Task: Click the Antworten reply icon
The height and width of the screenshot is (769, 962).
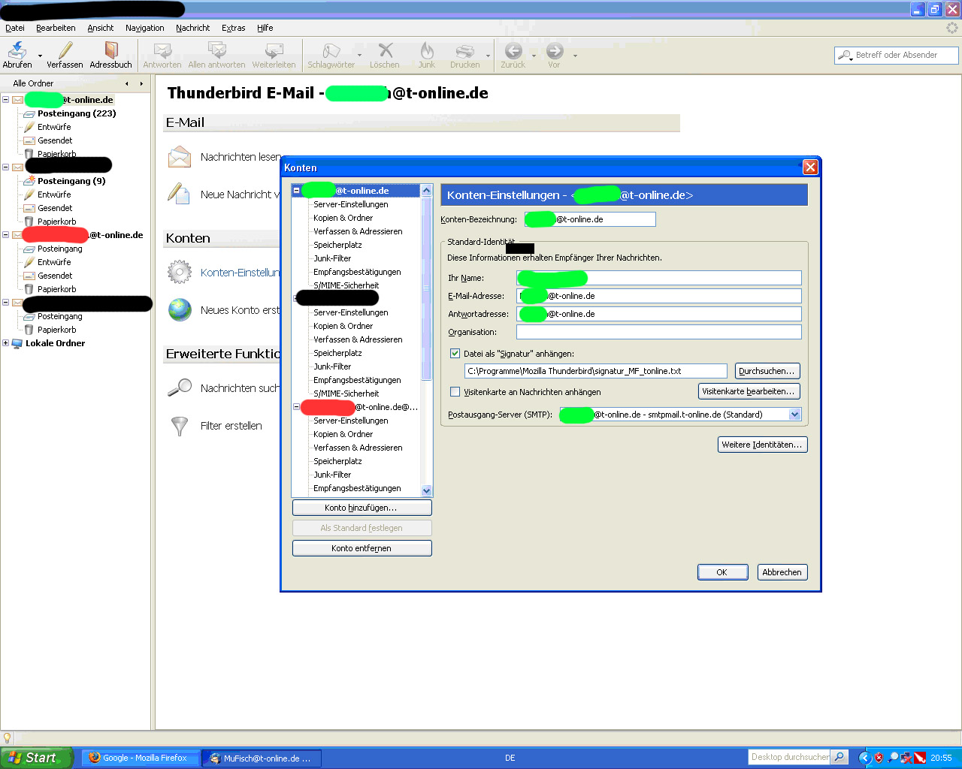Action: click(162, 50)
